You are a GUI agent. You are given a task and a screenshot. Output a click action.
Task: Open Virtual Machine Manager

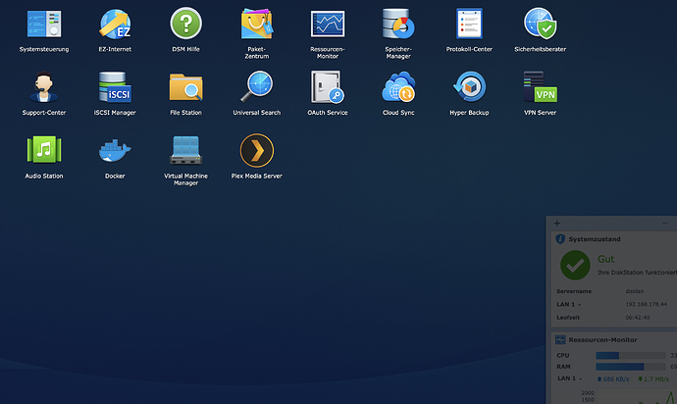[x=185, y=150]
